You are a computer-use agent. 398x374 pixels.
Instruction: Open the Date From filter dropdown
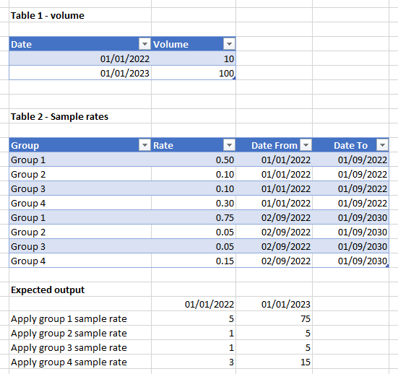[x=306, y=145]
